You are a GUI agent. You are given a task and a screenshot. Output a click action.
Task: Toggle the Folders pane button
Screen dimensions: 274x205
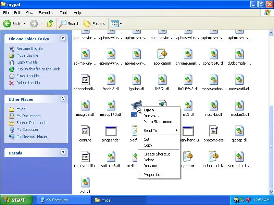pyautogui.click(x=94, y=24)
